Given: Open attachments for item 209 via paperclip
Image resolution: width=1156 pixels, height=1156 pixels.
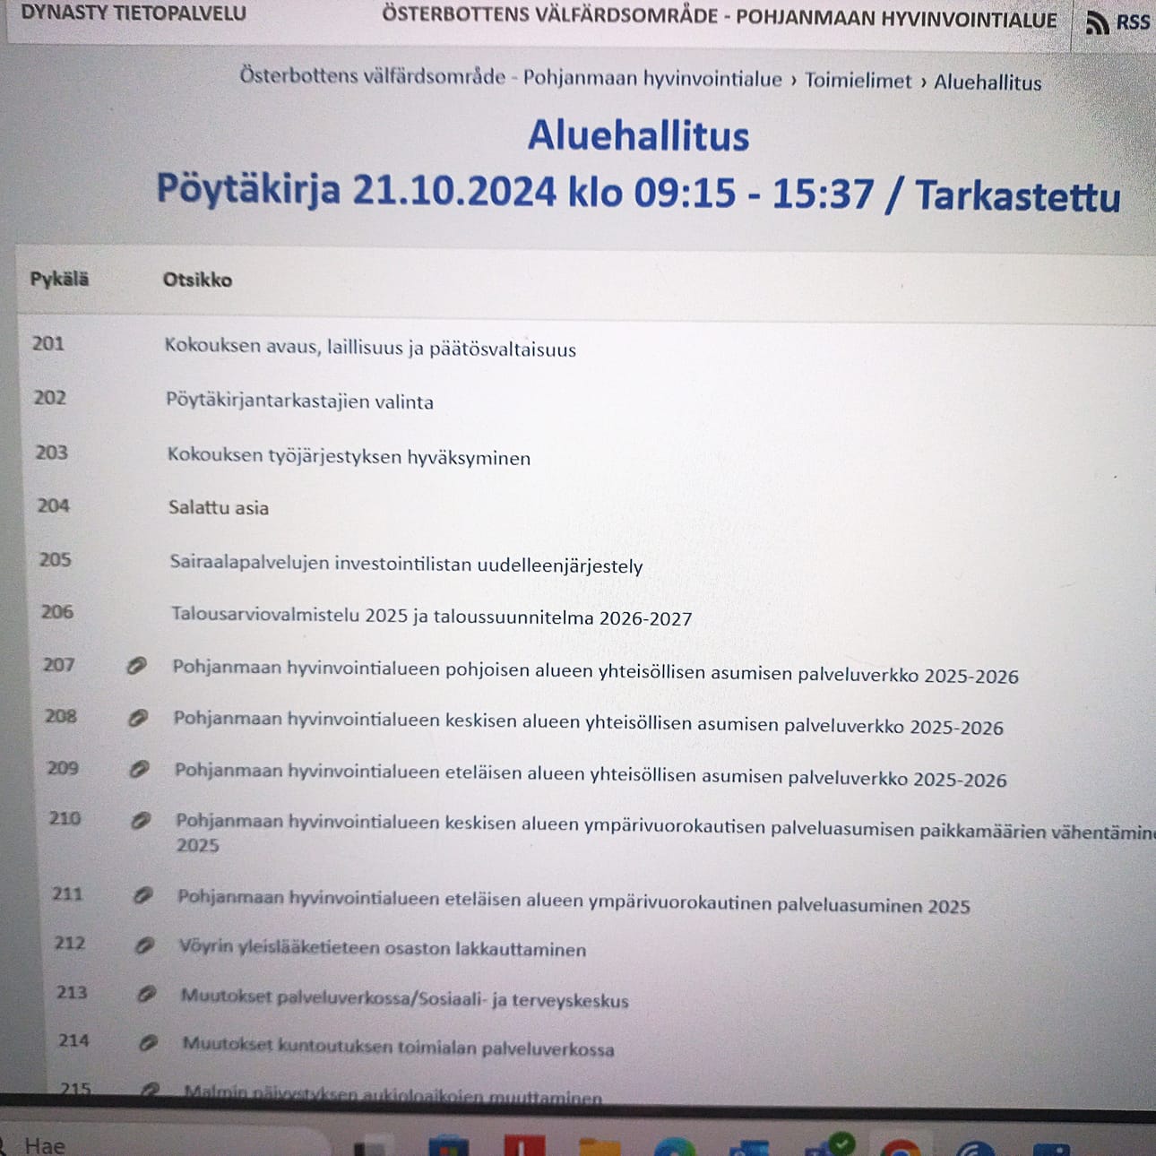Looking at the screenshot, I should tap(141, 769).
